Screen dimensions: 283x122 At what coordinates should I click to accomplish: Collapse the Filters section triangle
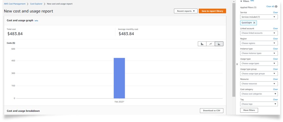pos(241,1)
